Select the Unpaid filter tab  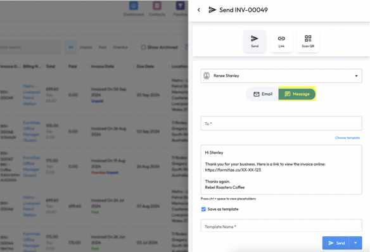coord(86,47)
